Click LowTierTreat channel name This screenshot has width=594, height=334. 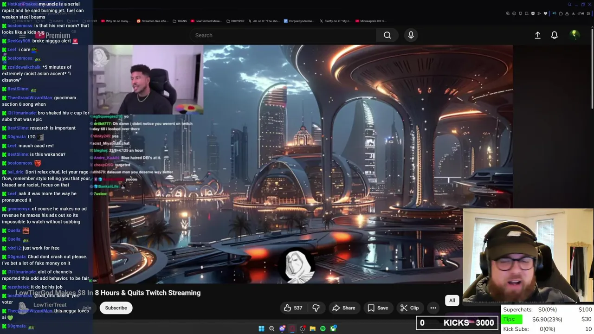(50, 305)
